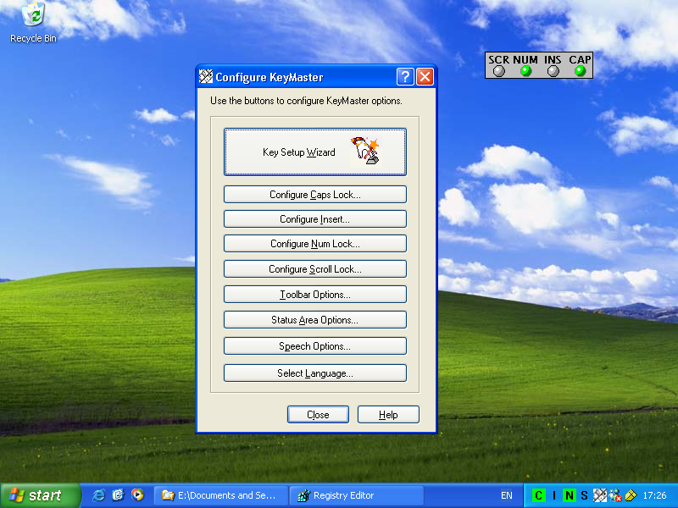Open Status Area Options
The height and width of the screenshot is (508, 678).
[x=314, y=320]
